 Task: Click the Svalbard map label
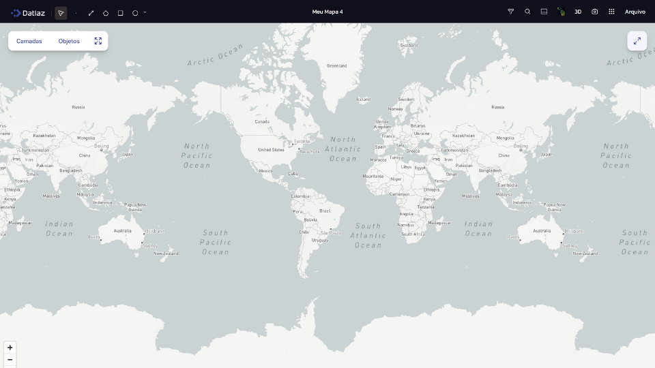pyautogui.click(x=409, y=45)
